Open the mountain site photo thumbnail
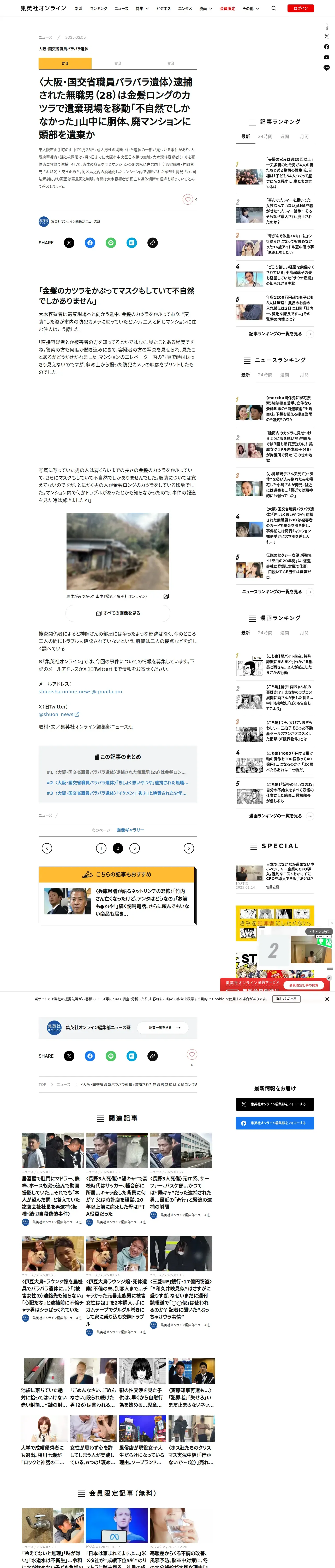335x1568 pixels. click(x=118, y=551)
